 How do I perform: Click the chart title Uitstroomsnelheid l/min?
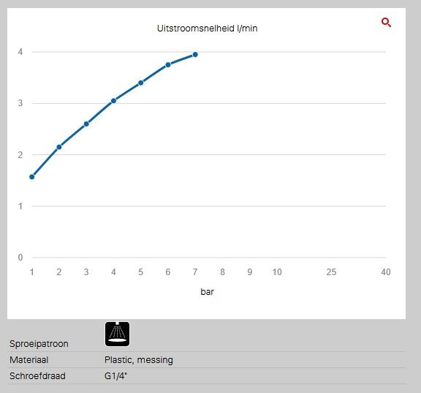tap(208, 29)
